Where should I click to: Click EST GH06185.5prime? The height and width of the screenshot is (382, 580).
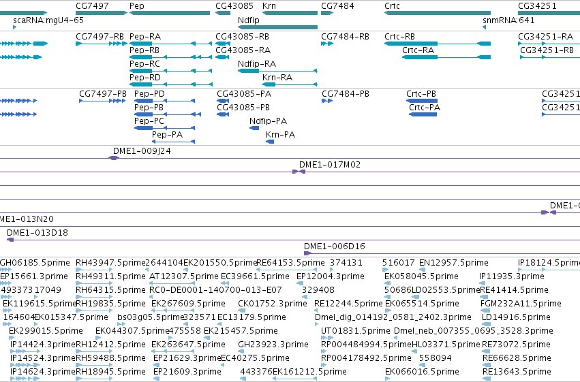35,263
